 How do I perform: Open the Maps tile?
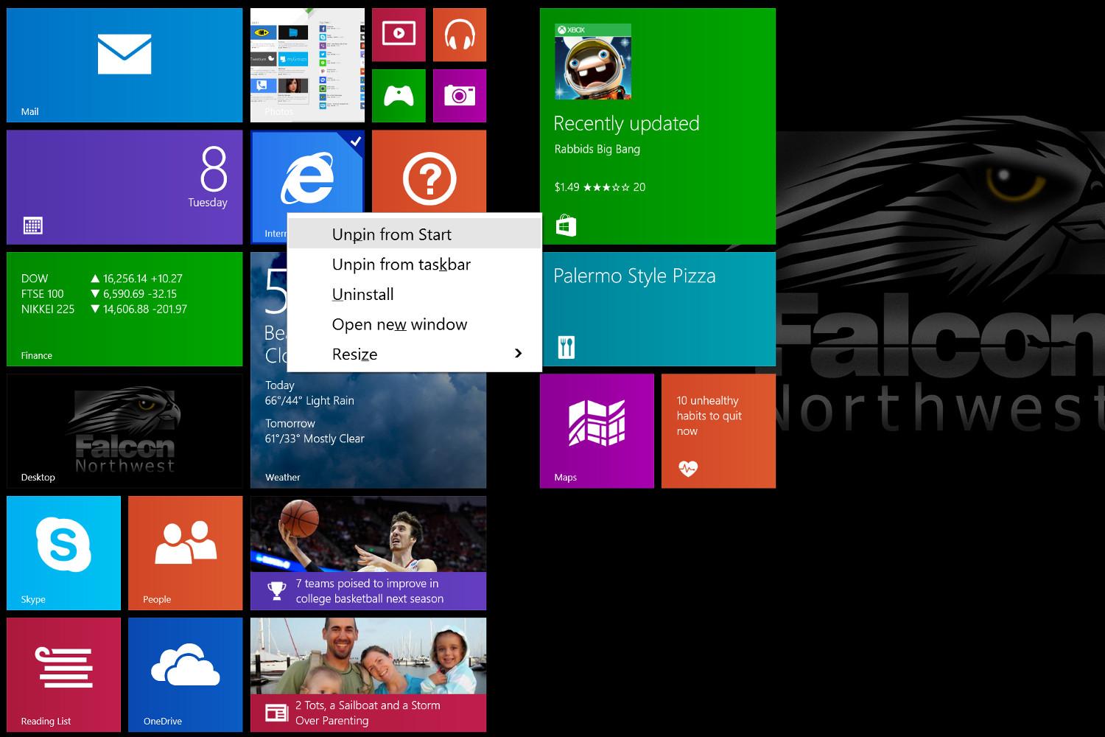(x=597, y=431)
